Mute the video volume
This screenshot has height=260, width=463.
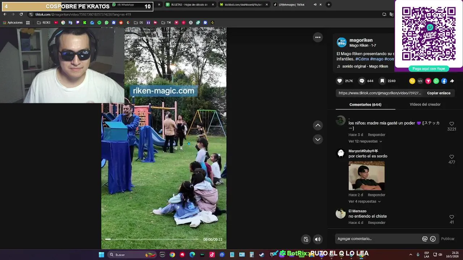(x=317, y=239)
